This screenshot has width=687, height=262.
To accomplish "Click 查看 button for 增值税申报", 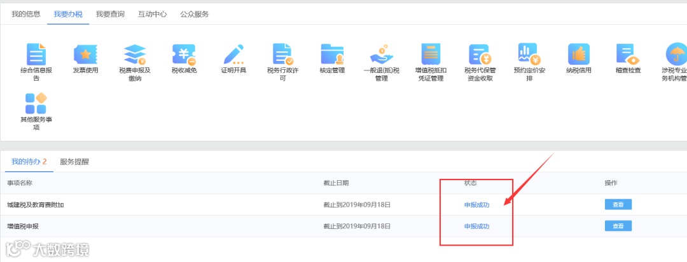I will [x=618, y=226].
